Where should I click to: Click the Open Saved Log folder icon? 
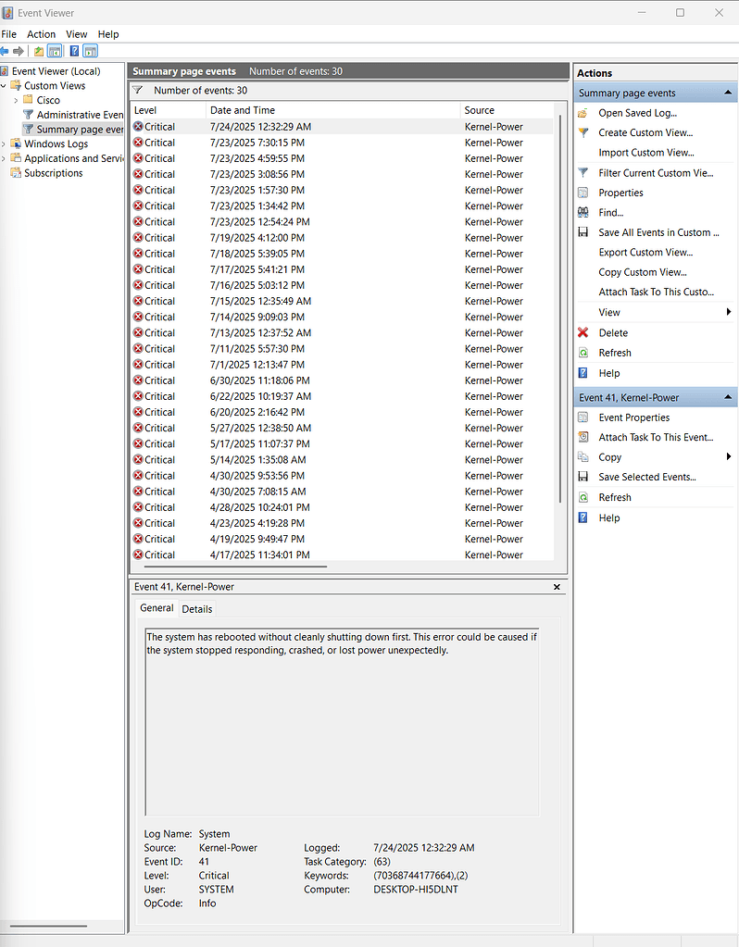pos(583,113)
